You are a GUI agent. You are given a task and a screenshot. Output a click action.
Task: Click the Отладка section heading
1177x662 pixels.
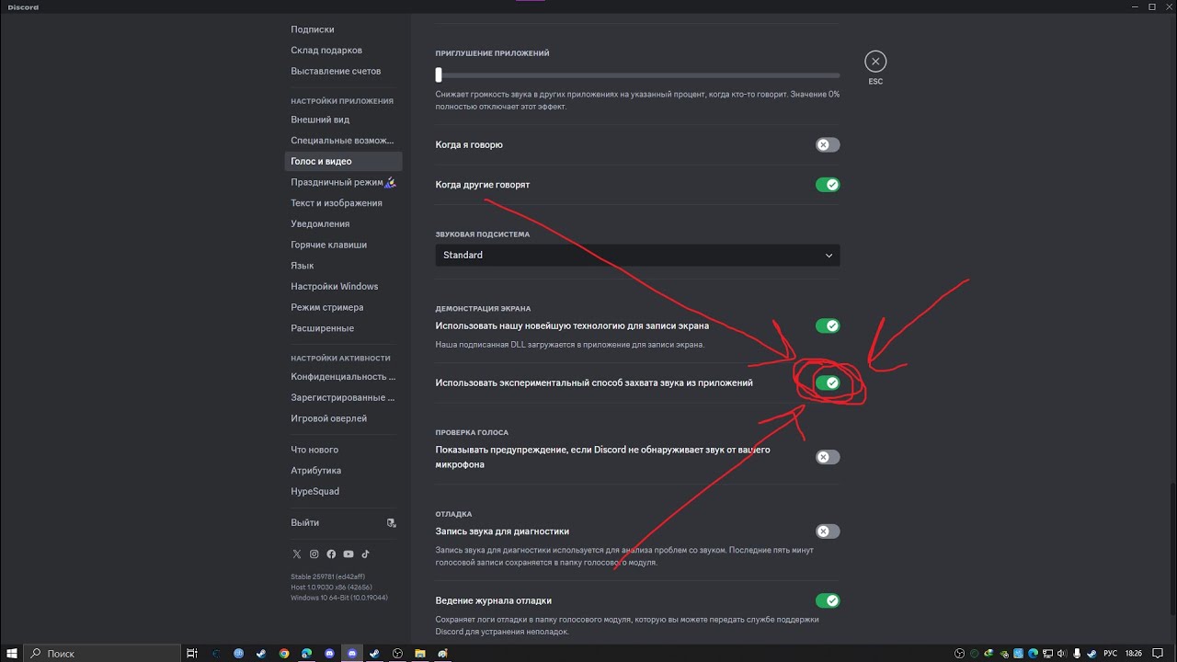(x=453, y=514)
